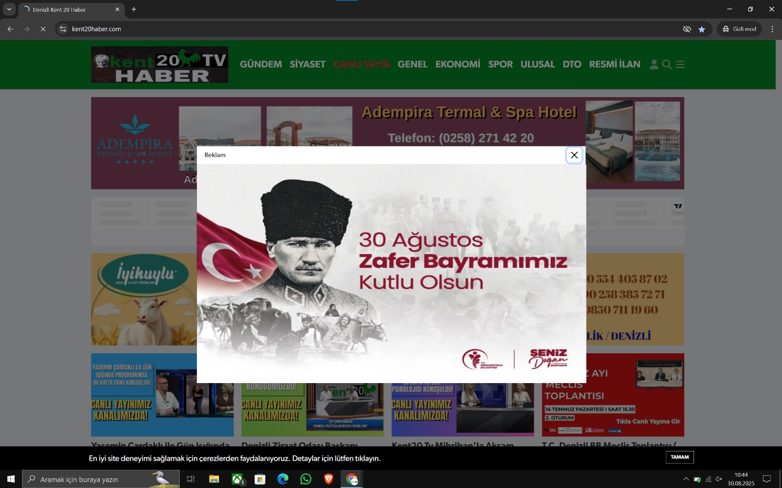This screenshot has width=782, height=488.
Task: Open the notification center
Action: click(767, 479)
